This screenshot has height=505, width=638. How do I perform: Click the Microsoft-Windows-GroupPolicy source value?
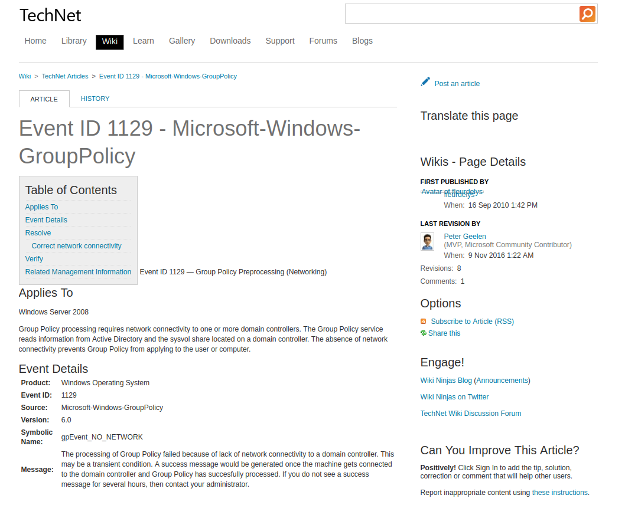112,408
